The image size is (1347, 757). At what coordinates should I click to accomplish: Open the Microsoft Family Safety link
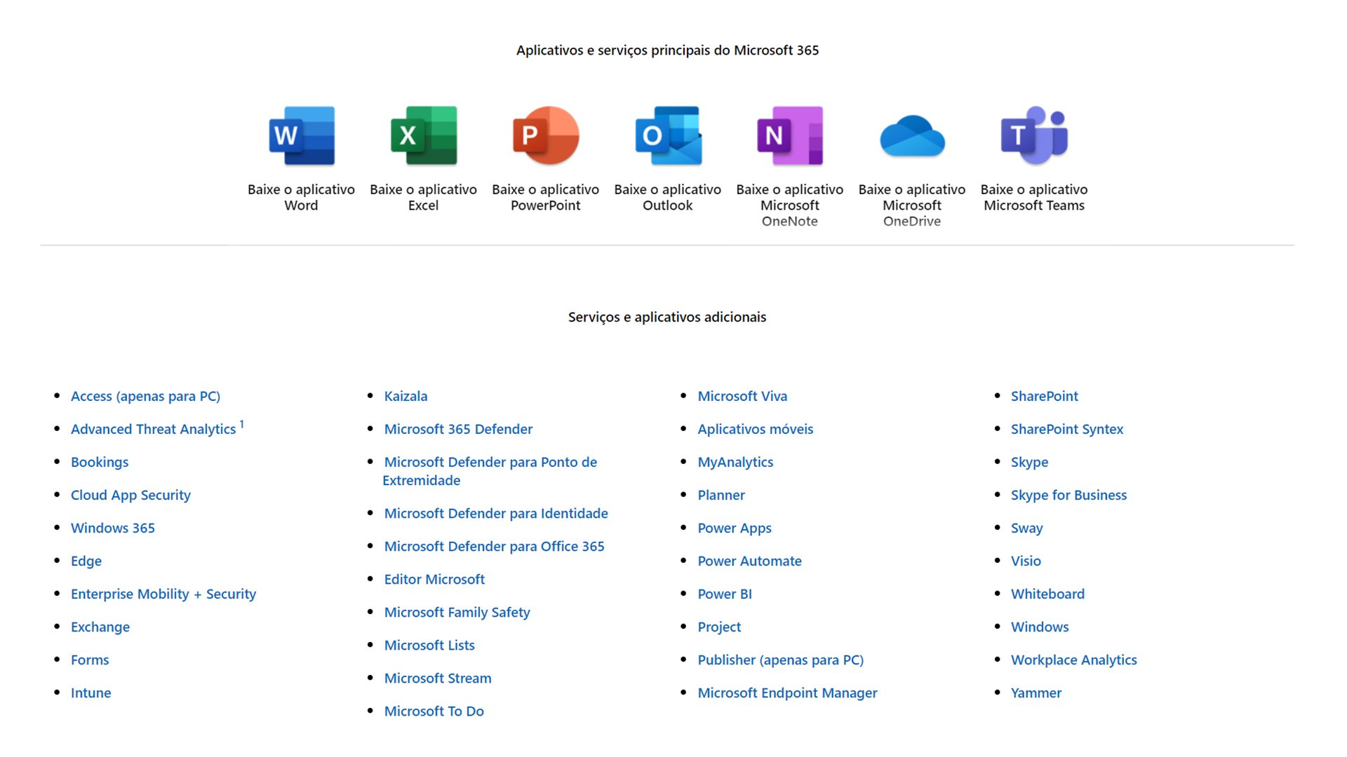(457, 612)
